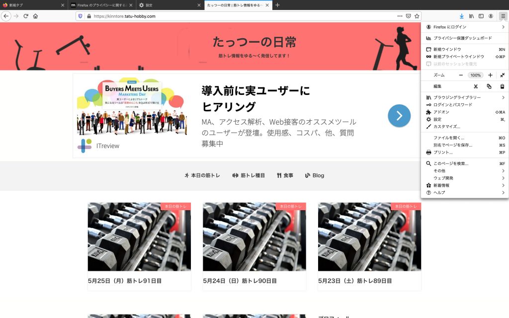509x318 pixels.
Task: Expand the ブラウジングライブラリー submenu
Action: [x=464, y=97]
